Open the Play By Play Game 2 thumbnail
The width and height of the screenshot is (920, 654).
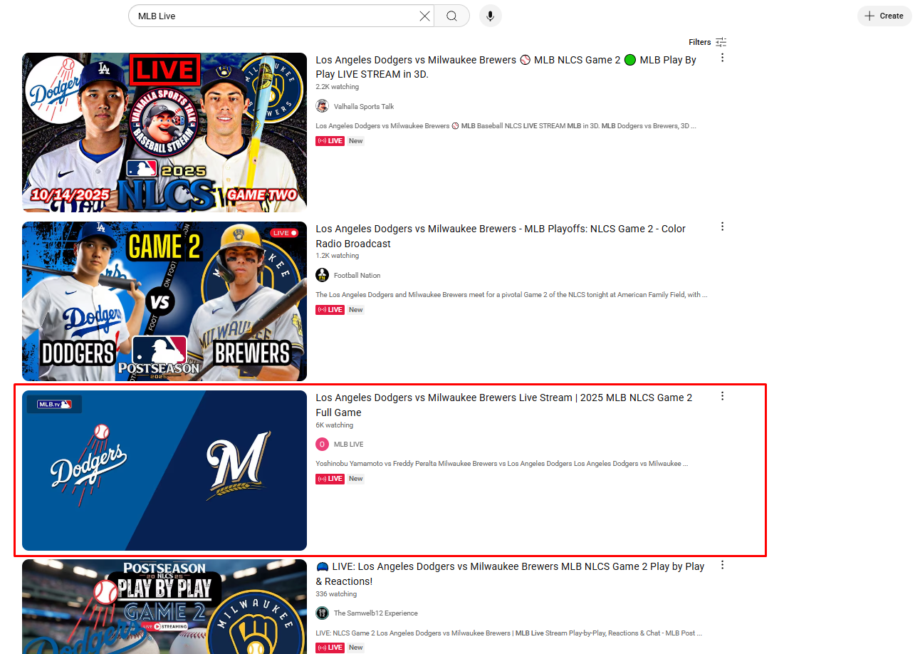pos(164,606)
